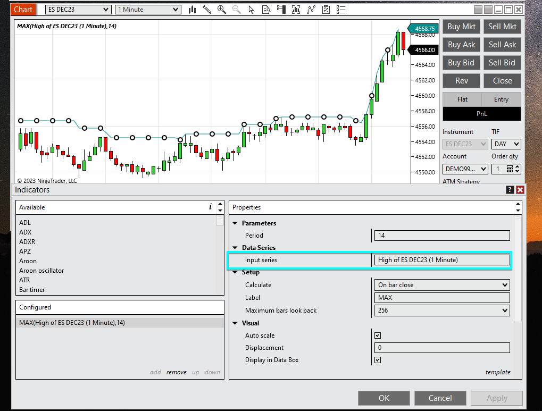Click the Input series field

442,260
